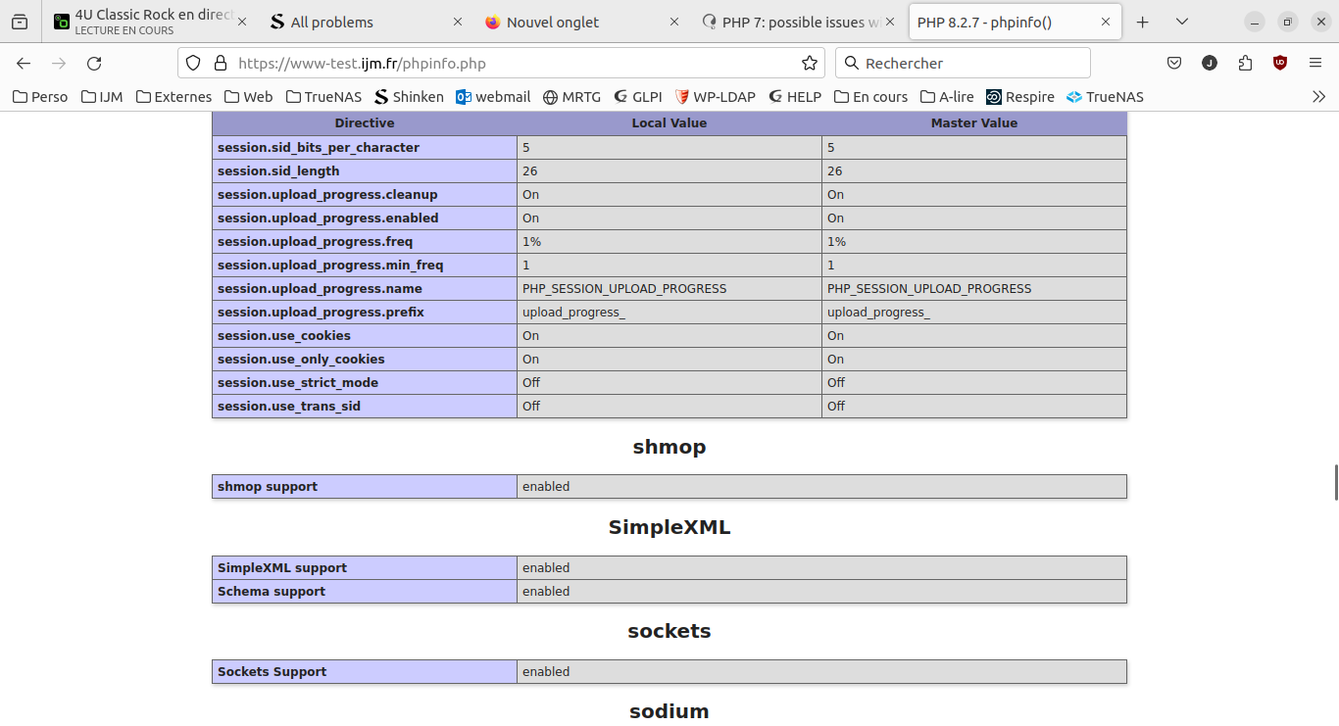Open the GLPI bookmark
The width and height of the screenshot is (1339, 726).
[638, 97]
